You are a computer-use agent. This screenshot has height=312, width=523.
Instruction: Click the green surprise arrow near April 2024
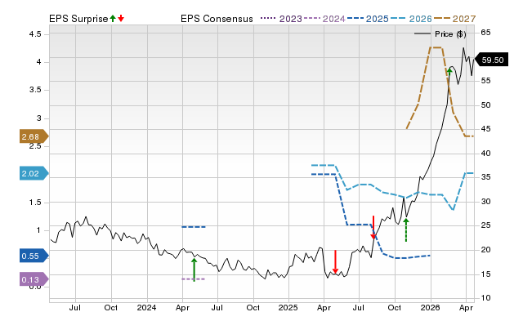coord(194,270)
